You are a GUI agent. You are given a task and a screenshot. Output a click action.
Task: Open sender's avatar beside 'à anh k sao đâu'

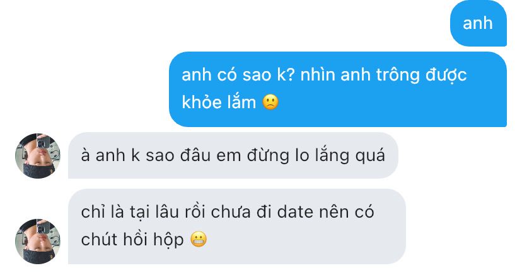point(38,156)
